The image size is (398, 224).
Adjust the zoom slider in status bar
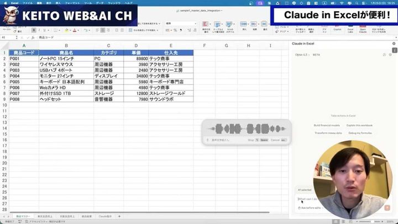[371, 222]
